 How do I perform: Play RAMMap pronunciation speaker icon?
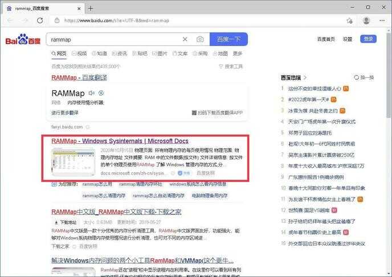pos(92,93)
